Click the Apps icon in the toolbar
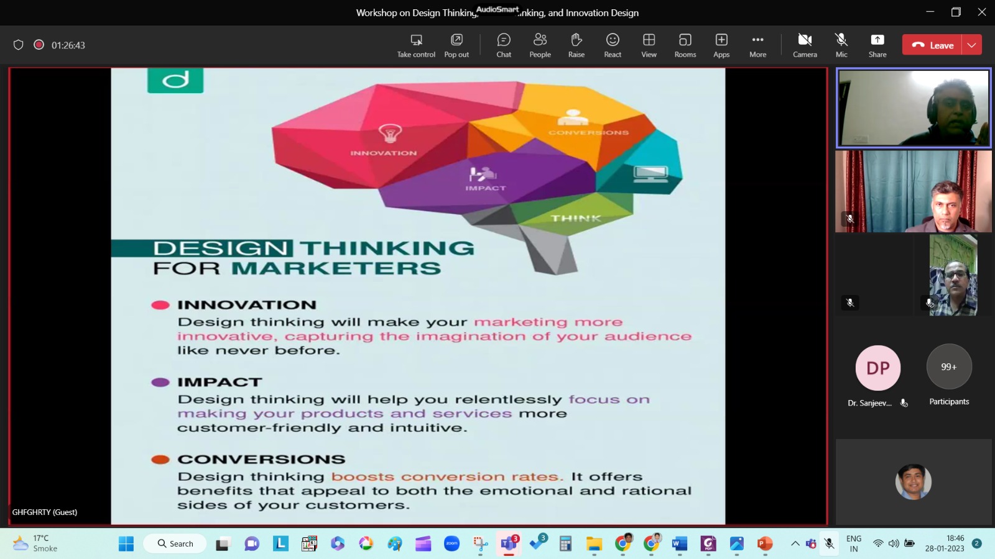 click(x=721, y=45)
